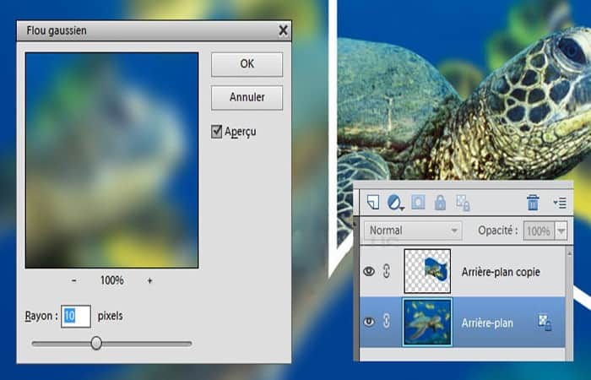591x380 pixels.
Task: Click the Opacité 100% value field
Action: pyautogui.click(x=539, y=231)
